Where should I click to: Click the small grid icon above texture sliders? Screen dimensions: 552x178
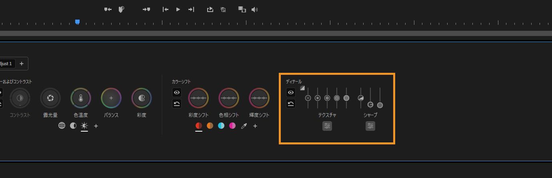tap(303, 88)
